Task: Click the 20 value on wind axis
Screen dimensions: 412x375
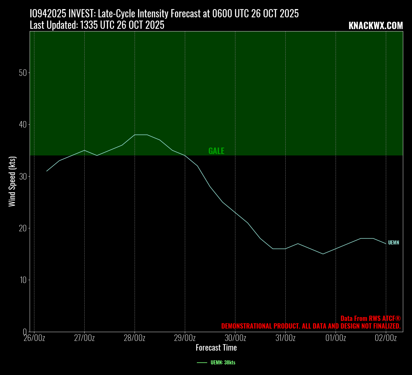Action: coord(23,228)
